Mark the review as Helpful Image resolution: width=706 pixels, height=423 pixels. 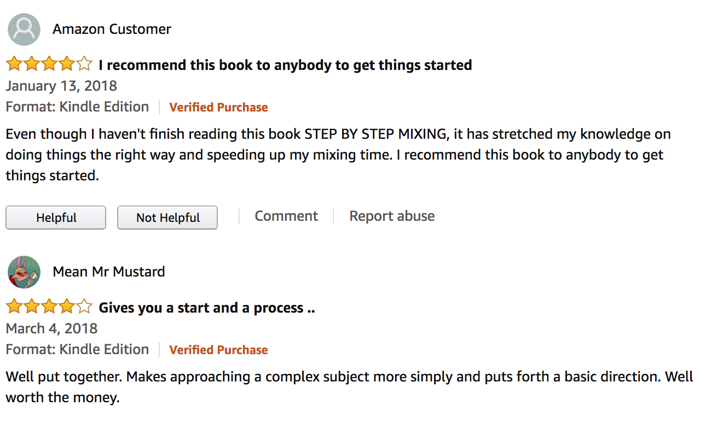point(56,218)
